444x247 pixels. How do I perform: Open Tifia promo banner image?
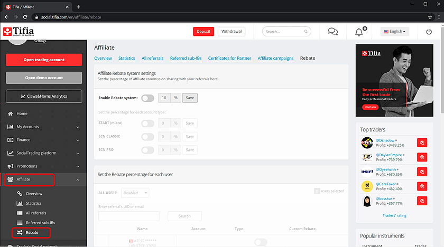(x=394, y=80)
